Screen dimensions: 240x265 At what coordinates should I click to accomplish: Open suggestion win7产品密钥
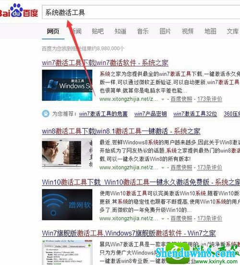pos(150,114)
